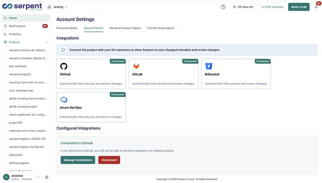Open the test webhook project
The height and width of the screenshot is (183, 322).
pyautogui.click(x=18, y=66)
